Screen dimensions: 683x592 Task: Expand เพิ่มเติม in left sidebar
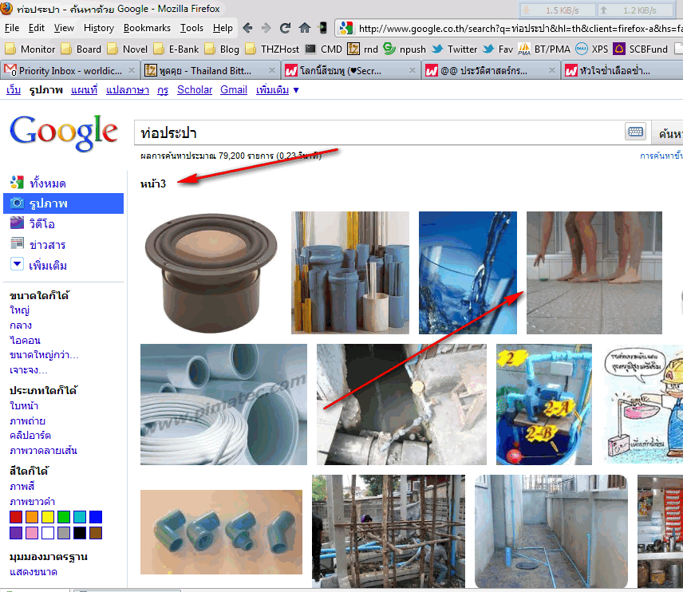(x=48, y=266)
